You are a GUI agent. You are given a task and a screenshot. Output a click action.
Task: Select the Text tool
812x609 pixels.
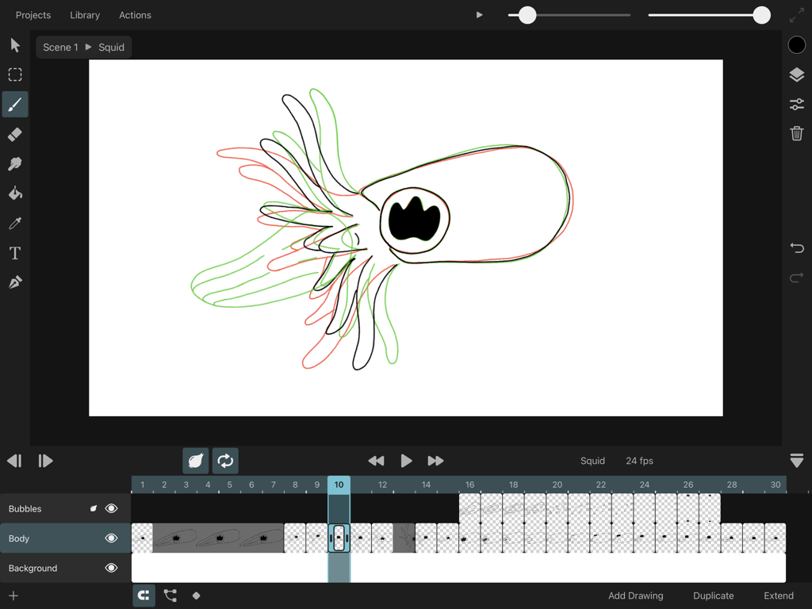(14, 253)
